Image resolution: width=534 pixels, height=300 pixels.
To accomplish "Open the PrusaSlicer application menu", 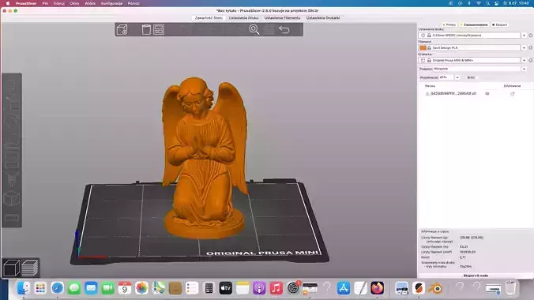I will (26, 3).
